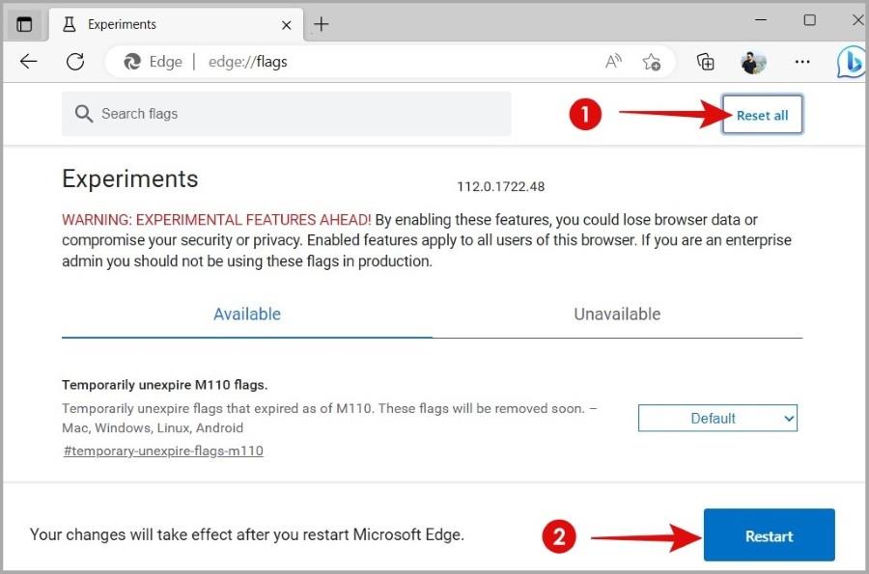This screenshot has width=869, height=574.
Task: Open the Bing chat sidebar button
Action: coord(852,62)
